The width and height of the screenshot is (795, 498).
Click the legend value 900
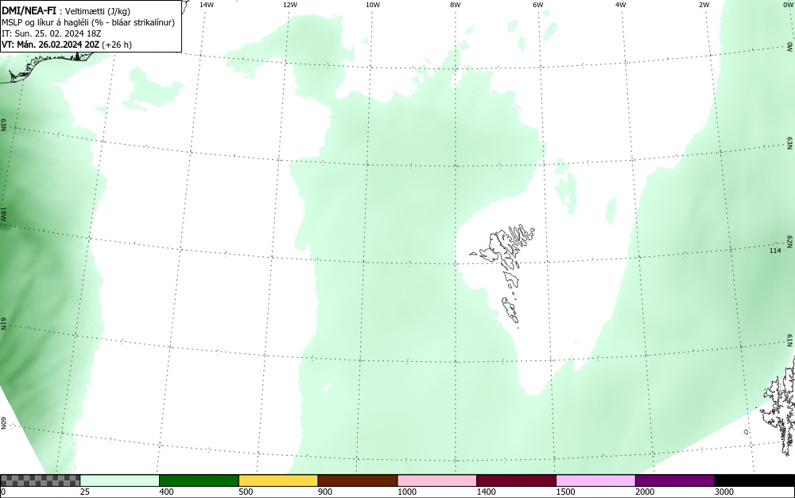point(325,492)
